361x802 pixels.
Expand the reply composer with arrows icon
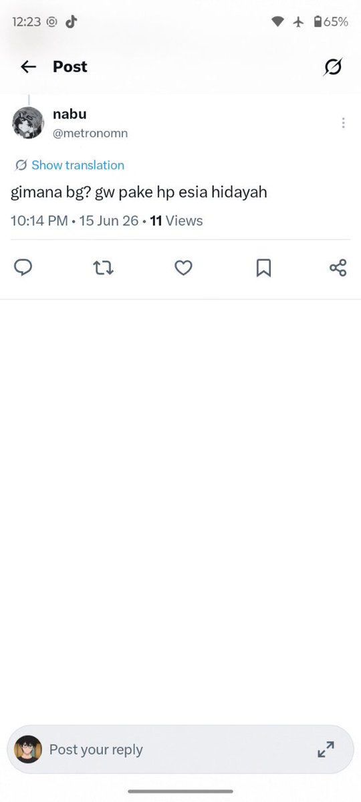pos(326,749)
